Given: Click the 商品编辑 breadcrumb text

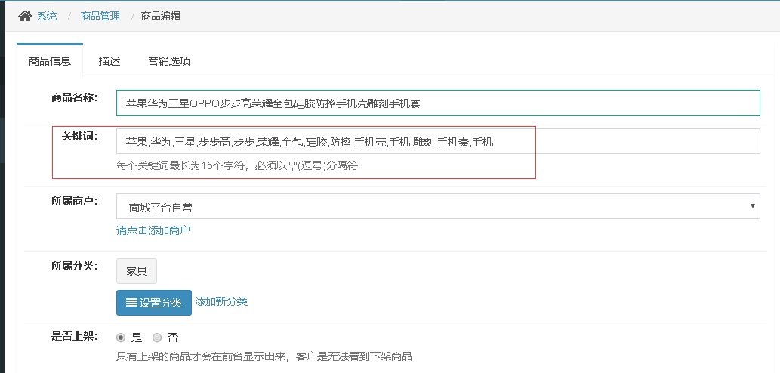Looking at the screenshot, I should point(161,16).
